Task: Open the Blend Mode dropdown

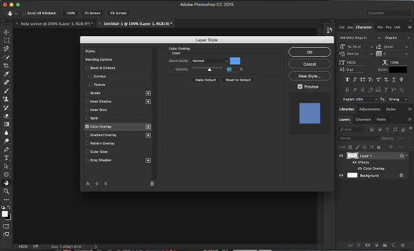Action: [210, 61]
